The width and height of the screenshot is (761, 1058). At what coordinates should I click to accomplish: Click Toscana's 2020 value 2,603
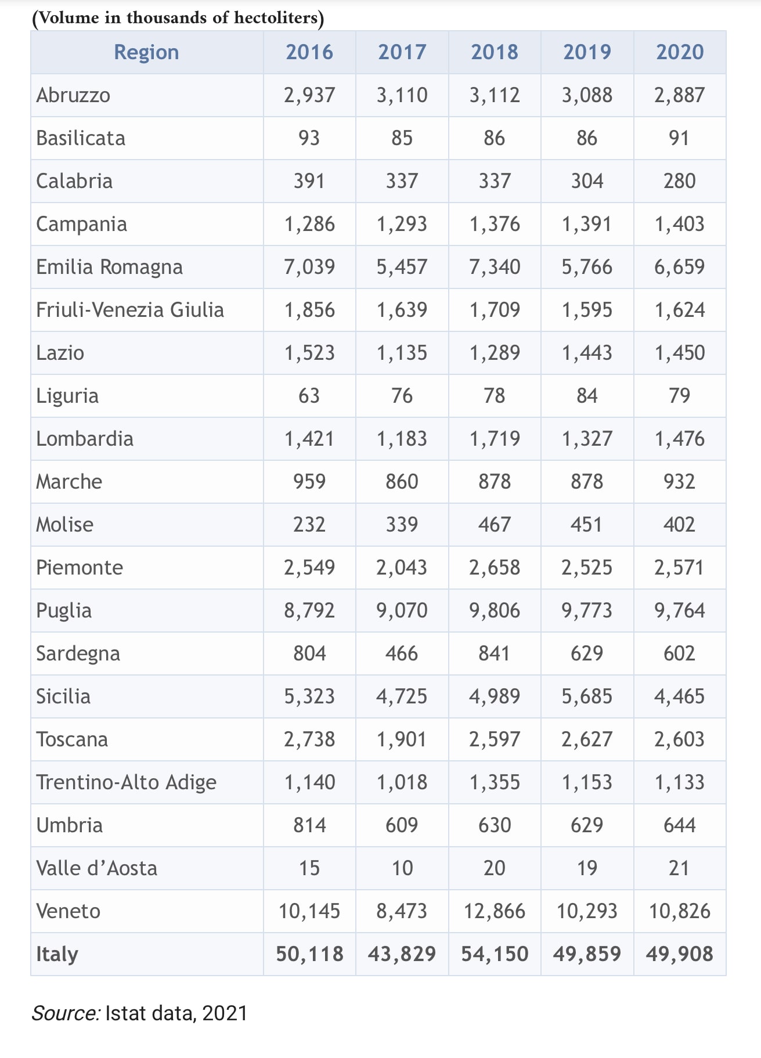click(x=680, y=739)
